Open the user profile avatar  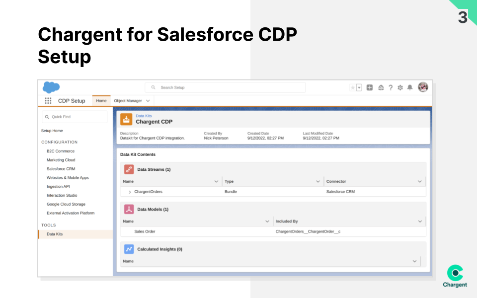[x=423, y=87]
